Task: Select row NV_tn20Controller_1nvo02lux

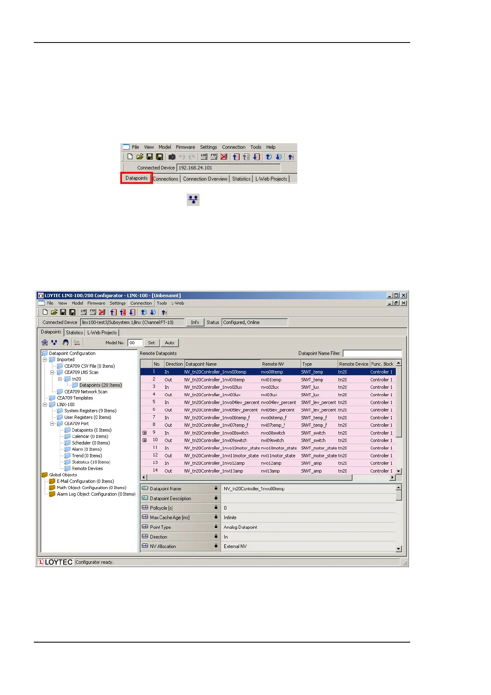Action: tap(268, 387)
